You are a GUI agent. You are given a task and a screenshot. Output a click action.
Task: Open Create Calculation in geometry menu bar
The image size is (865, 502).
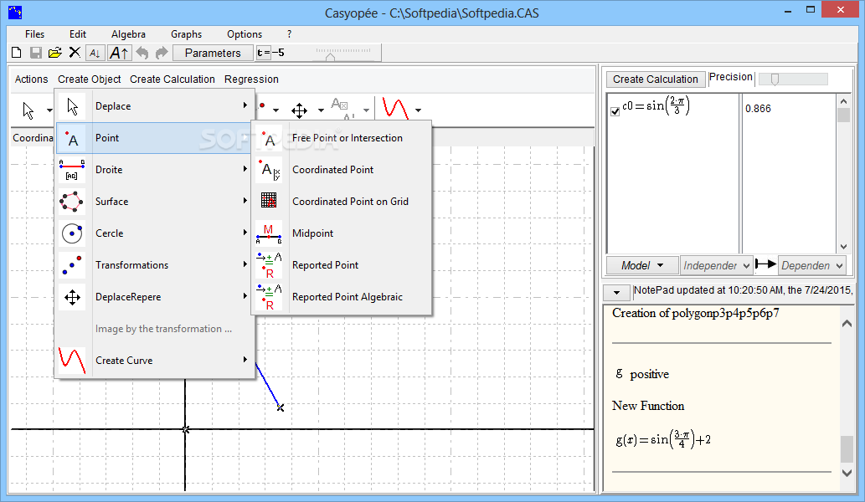(172, 79)
